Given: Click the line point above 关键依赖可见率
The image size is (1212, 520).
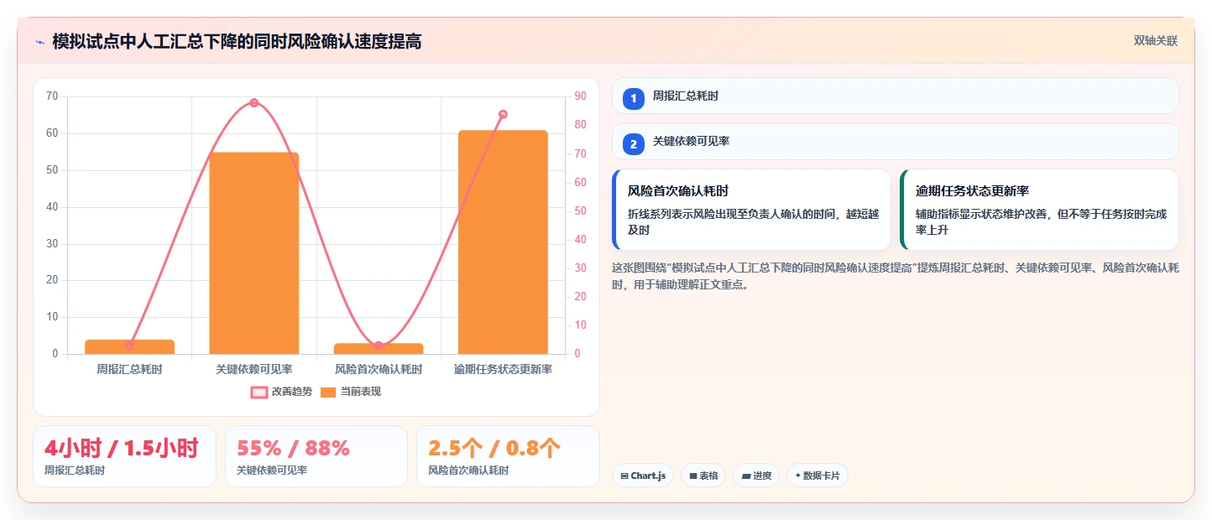Looking at the screenshot, I should [x=254, y=102].
